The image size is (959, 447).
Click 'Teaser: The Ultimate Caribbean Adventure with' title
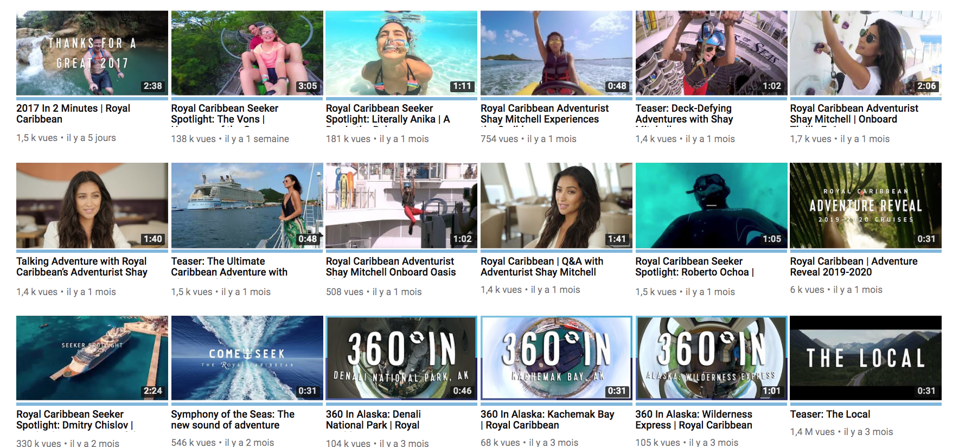coord(229,267)
